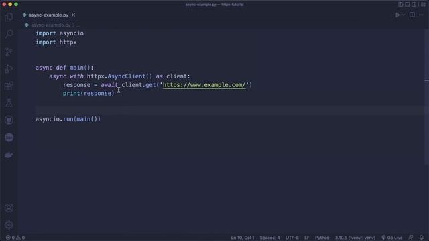Place cursor on 'import asyncio' line
Screen dimensions: 429x241
60,33
